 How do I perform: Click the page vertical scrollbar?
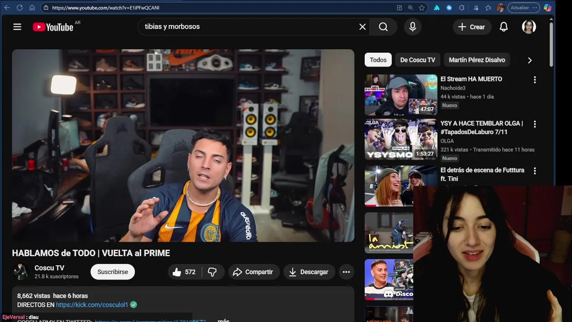(x=551, y=44)
